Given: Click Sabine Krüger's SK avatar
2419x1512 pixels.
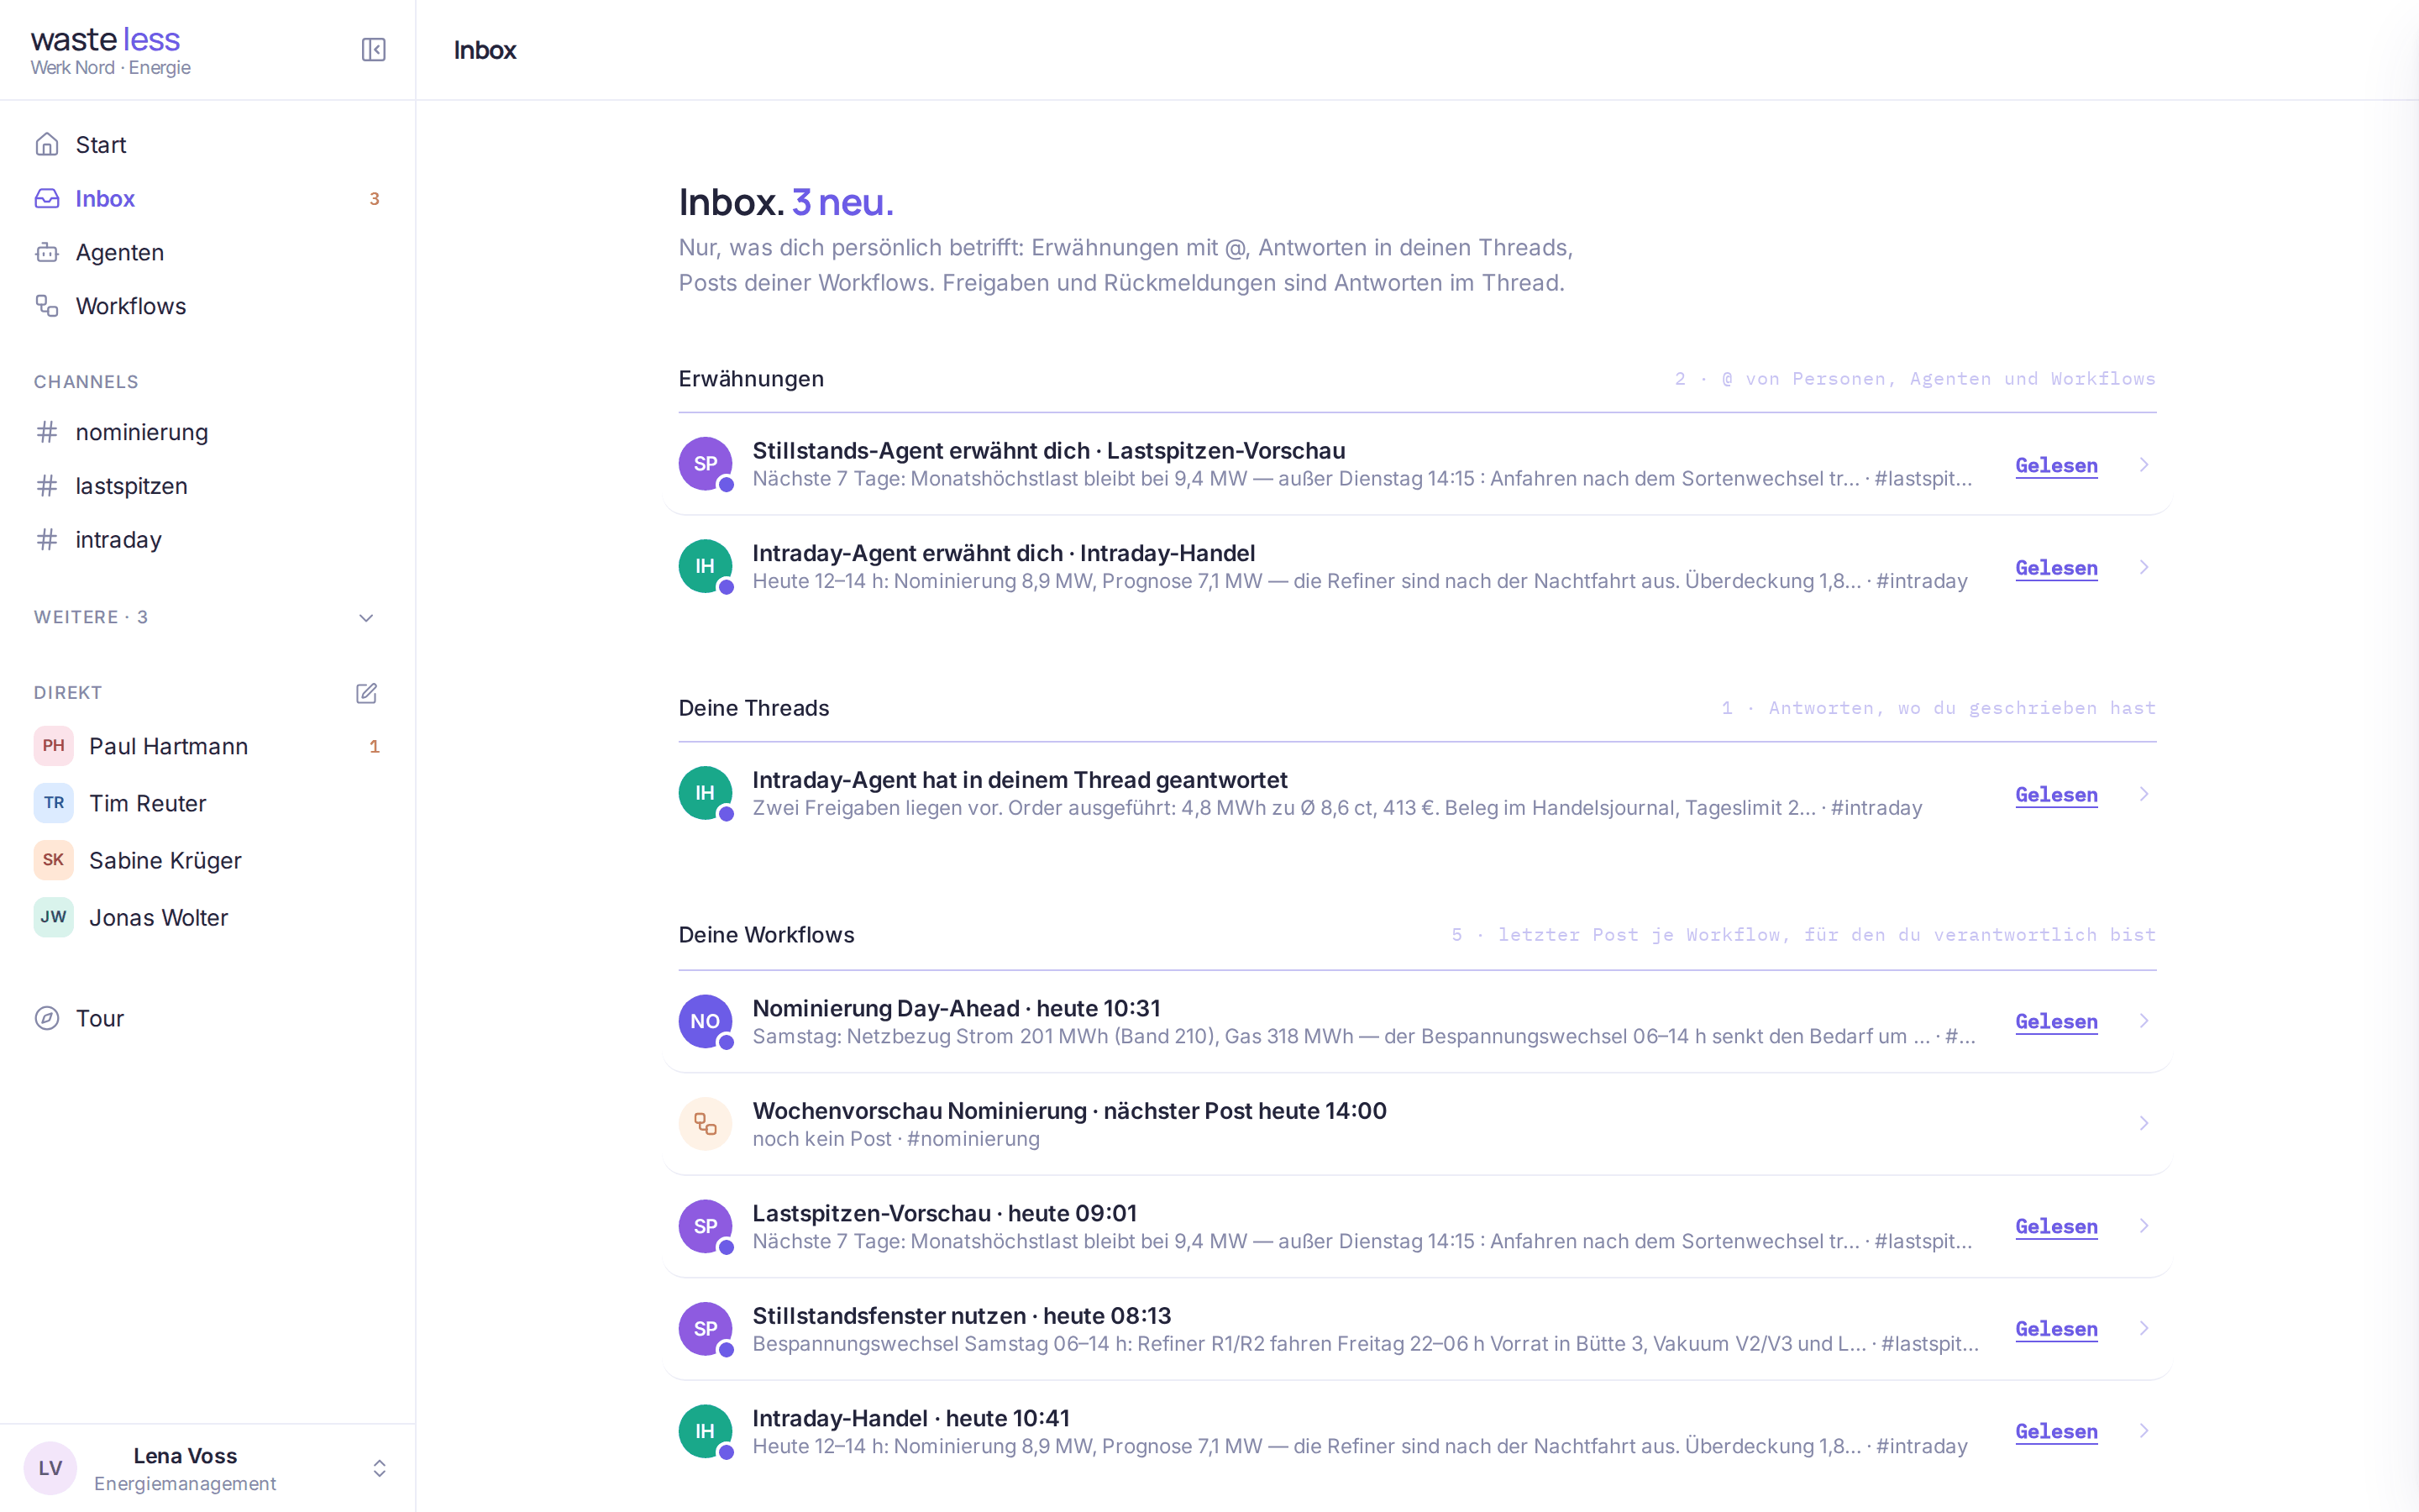Looking at the screenshot, I should 54,860.
